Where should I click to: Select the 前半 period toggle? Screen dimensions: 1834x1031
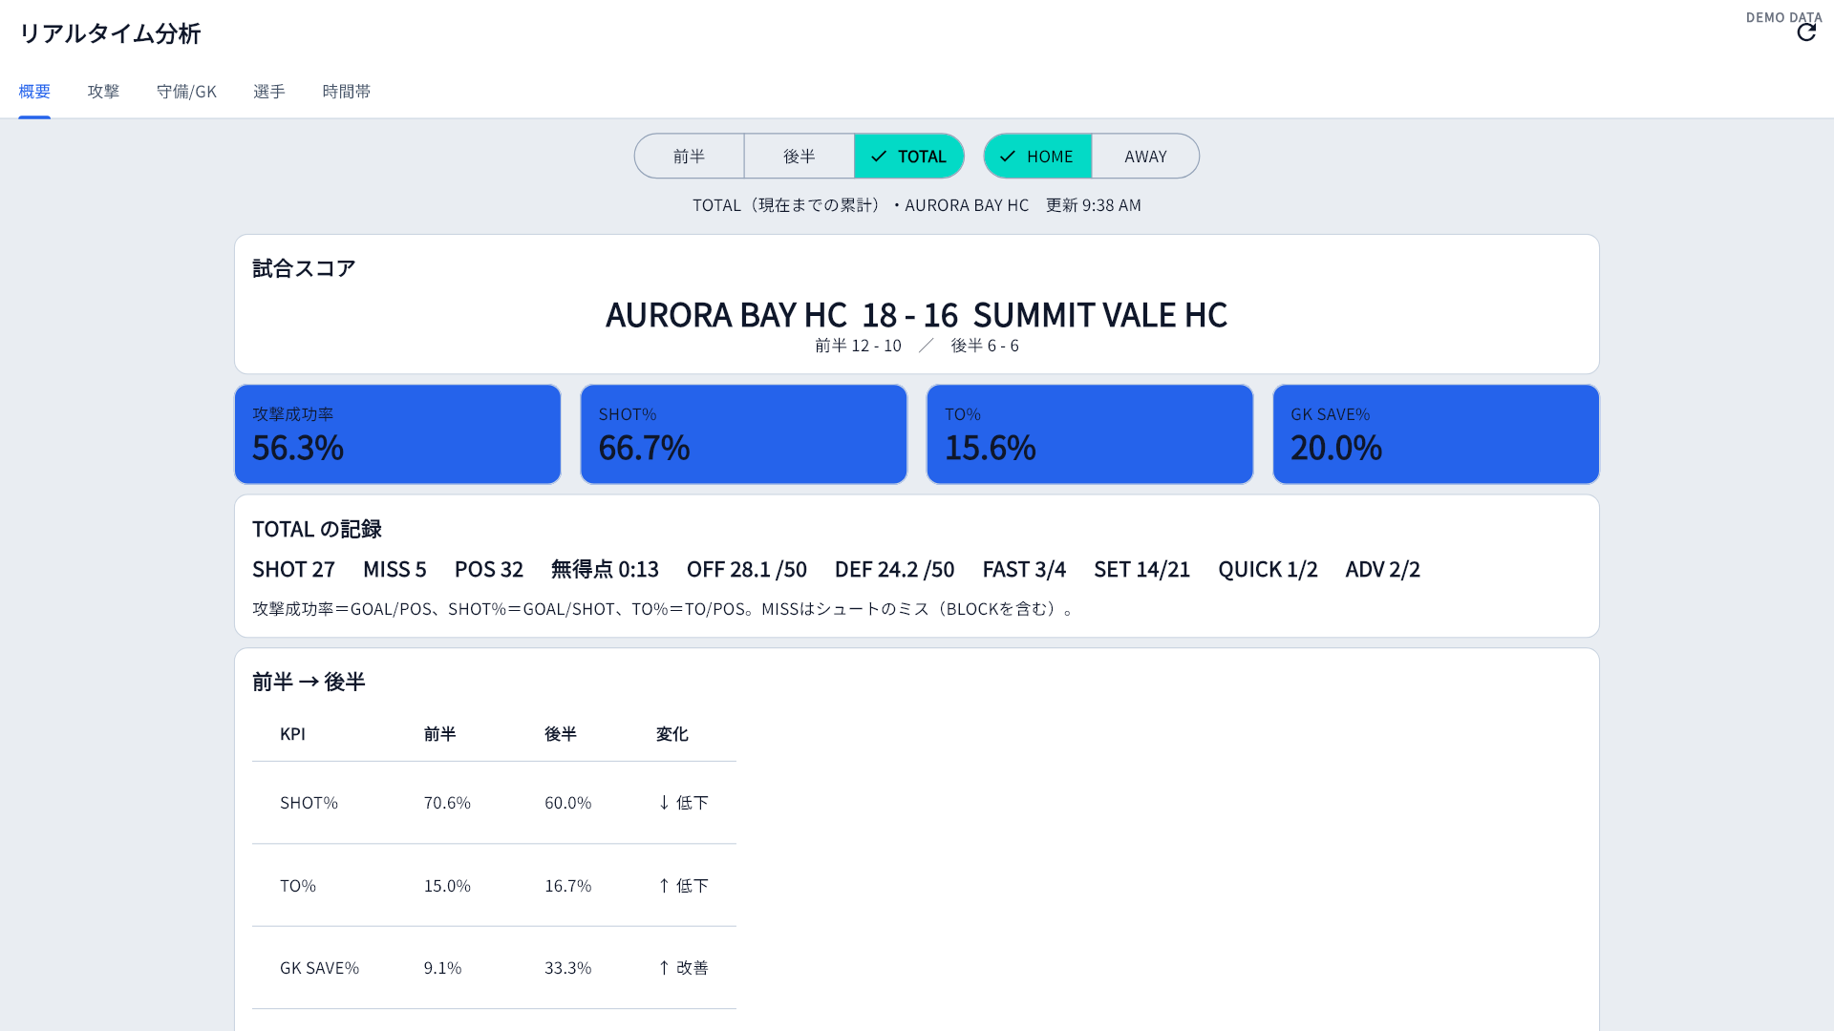pos(689,156)
